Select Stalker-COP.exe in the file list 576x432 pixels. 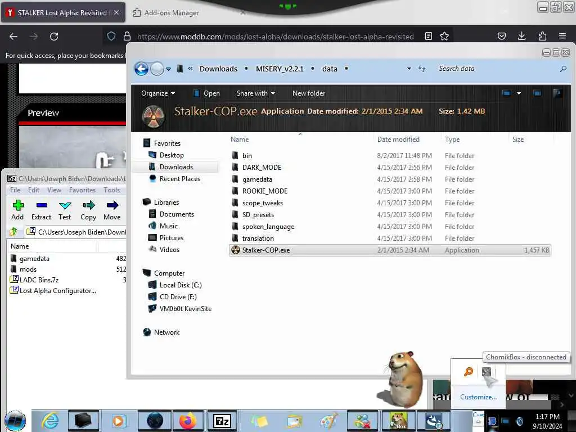pyautogui.click(x=390, y=250)
